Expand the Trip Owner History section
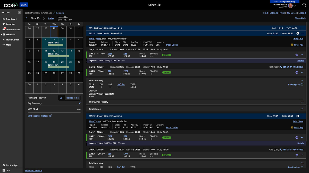The height and width of the screenshot is (173, 309). point(301,101)
